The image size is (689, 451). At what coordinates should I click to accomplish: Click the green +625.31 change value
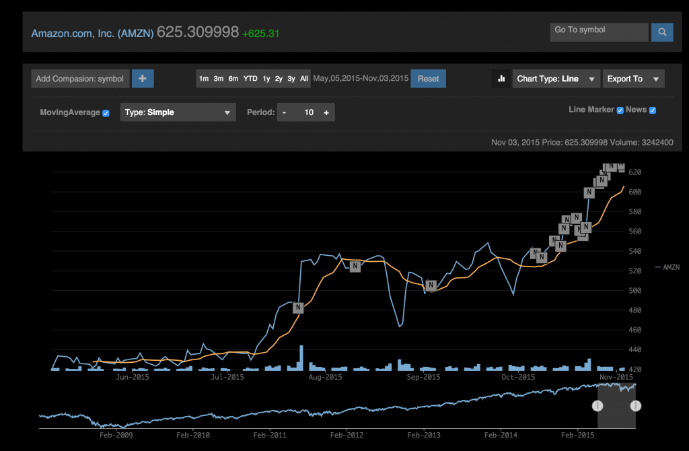260,34
